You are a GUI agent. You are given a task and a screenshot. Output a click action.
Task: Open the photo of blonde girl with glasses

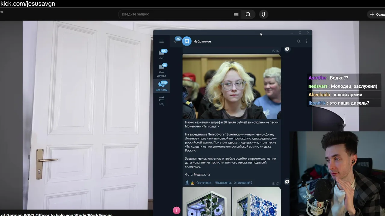(x=232, y=87)
